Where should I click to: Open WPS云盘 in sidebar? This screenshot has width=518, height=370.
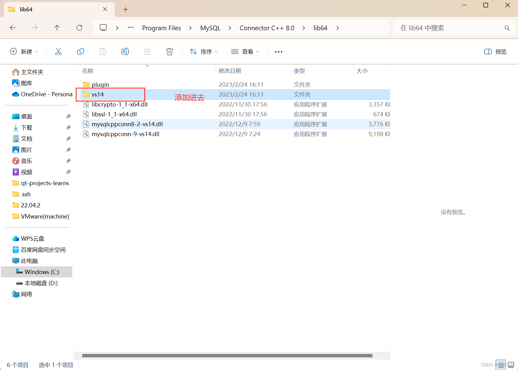coord(28,239)
